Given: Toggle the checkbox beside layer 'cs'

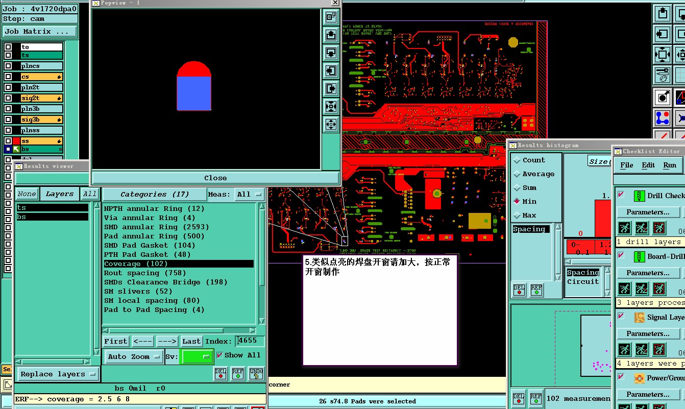Looking at the screenshot, I should click(8, 77).
